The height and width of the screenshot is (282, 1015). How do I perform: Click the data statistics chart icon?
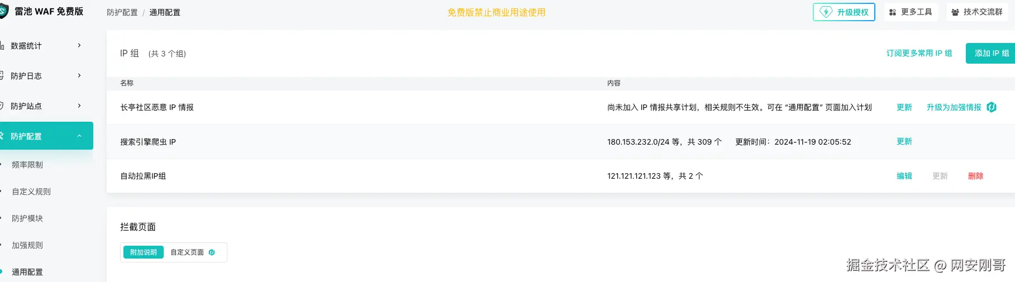(2, 46)
